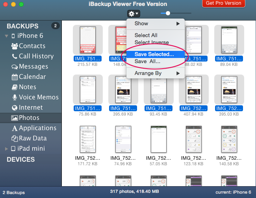Click the Calendar icon in sidebar
Screen dimensions: 256x198
coord(15,77)
